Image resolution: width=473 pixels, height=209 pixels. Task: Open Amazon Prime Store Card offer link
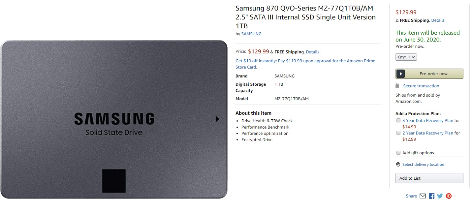(305, 64)
